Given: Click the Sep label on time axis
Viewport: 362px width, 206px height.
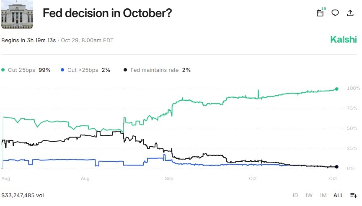Looking at the screenshot, I should click(x=169, y=178).
